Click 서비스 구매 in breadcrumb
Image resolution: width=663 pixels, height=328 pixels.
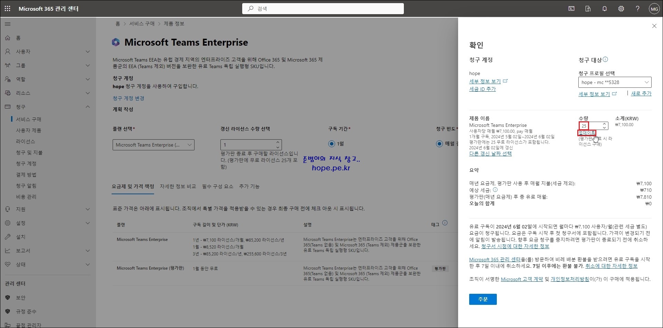pyautogui.click(x=142, y=24)
